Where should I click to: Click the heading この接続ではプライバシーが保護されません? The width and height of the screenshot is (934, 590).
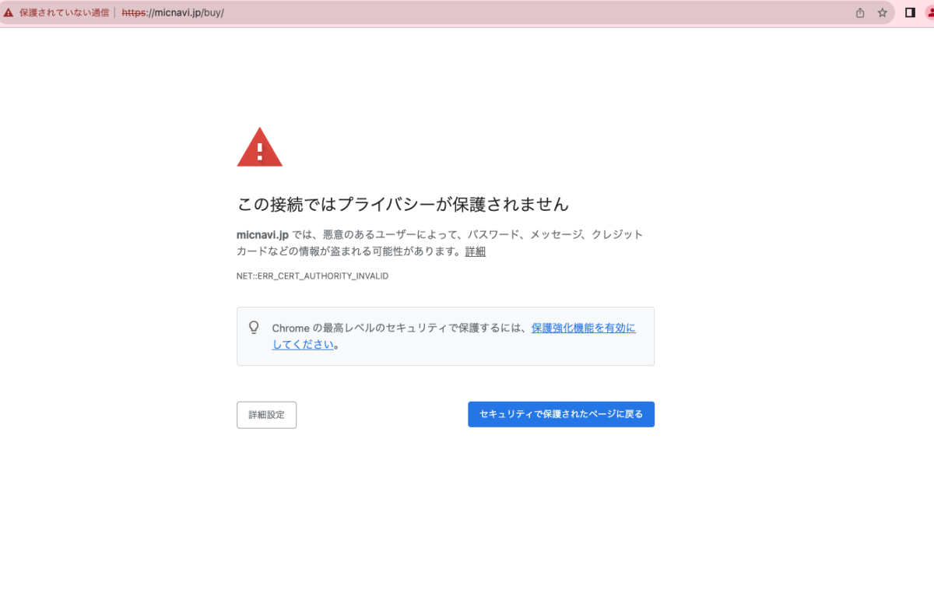(402, 205)
